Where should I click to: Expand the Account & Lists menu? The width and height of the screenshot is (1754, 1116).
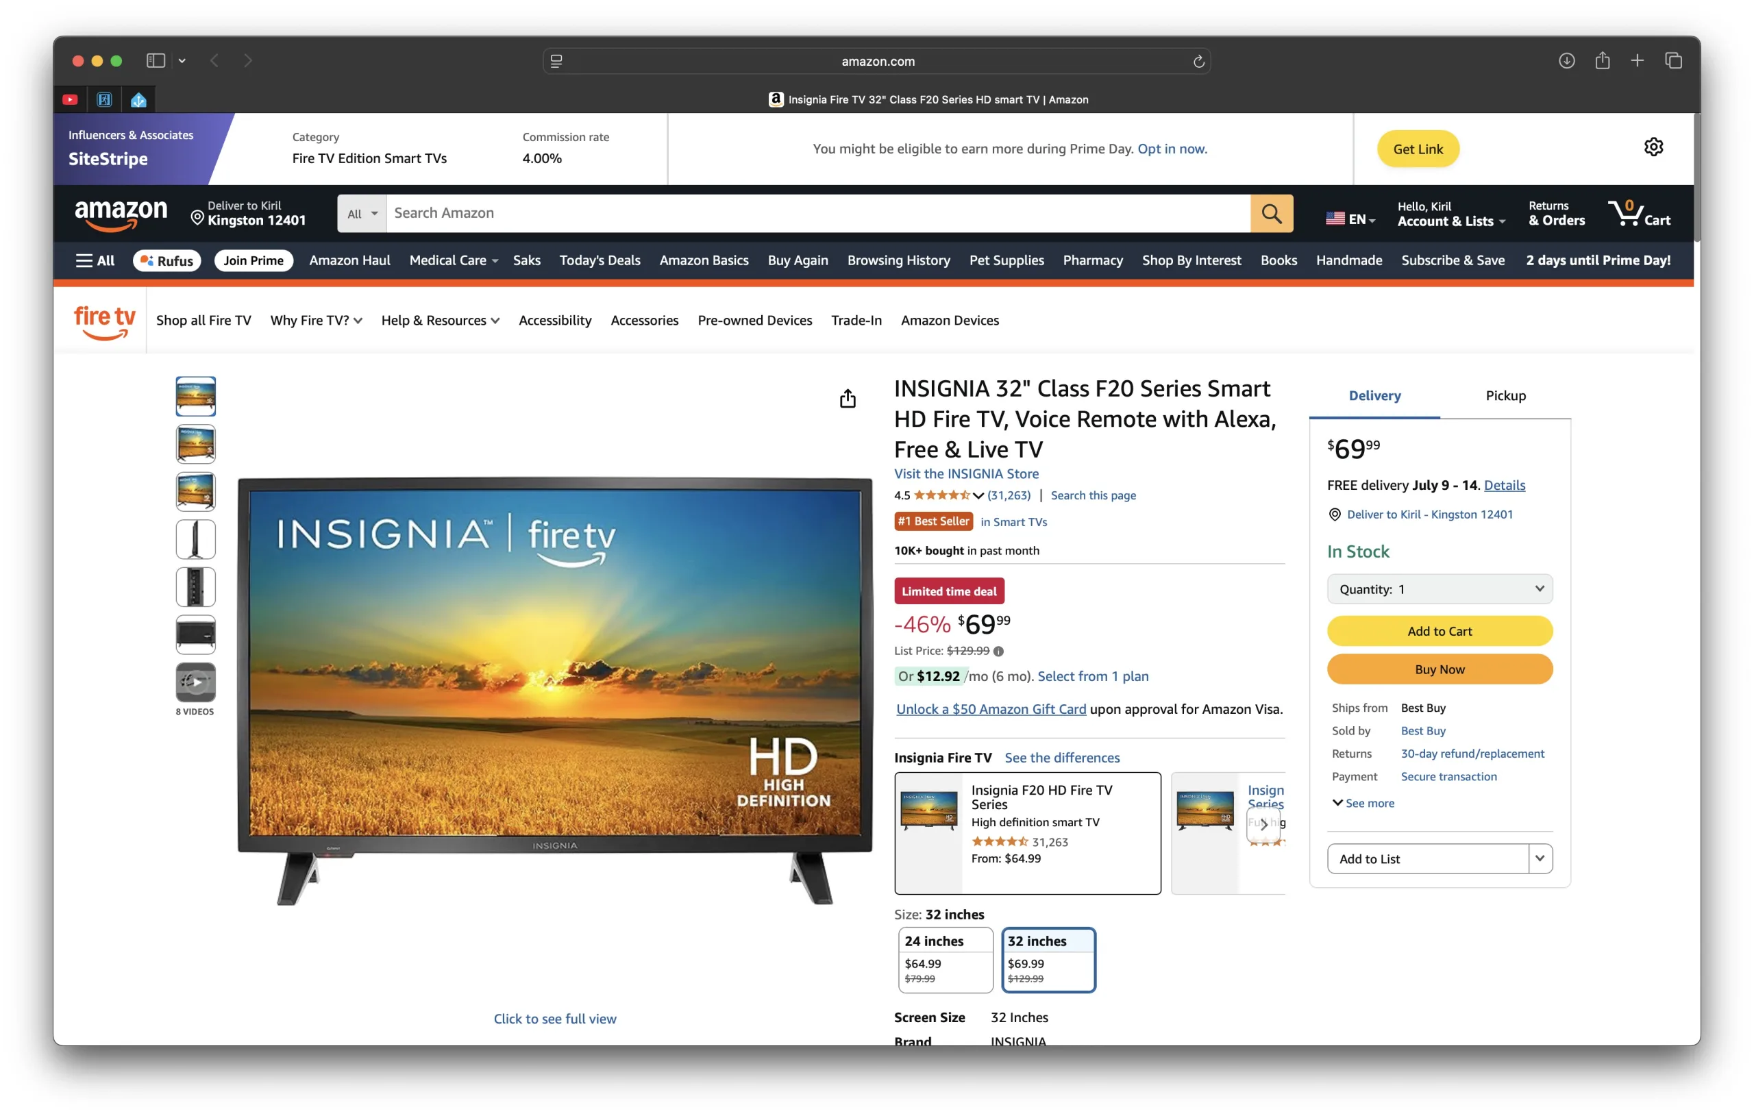[x=1450, y=214]
